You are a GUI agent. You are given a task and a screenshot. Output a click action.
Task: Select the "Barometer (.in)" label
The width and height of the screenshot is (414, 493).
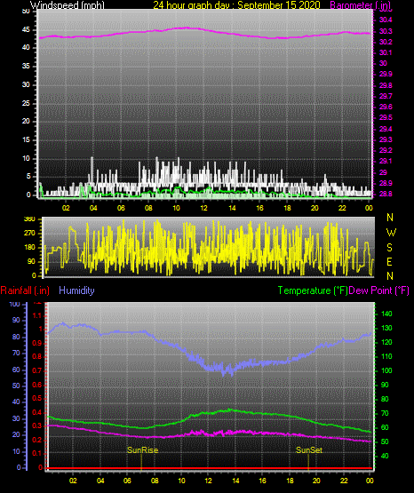[360, 4]
